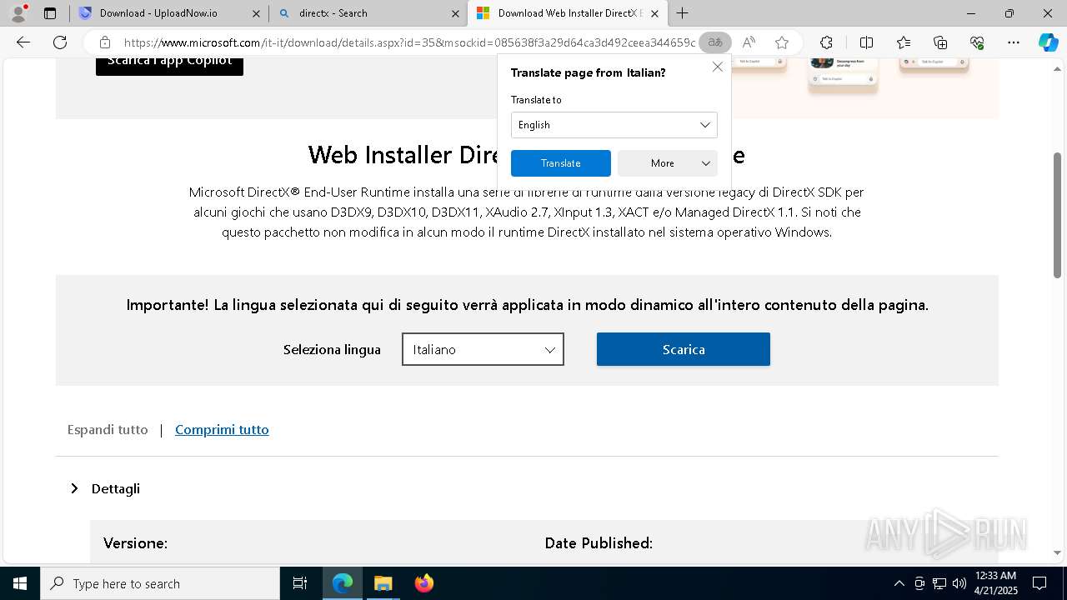
Task: Launch the Copilot sidebar icon
Action: pyautogui.click(x=1049, y=42)
